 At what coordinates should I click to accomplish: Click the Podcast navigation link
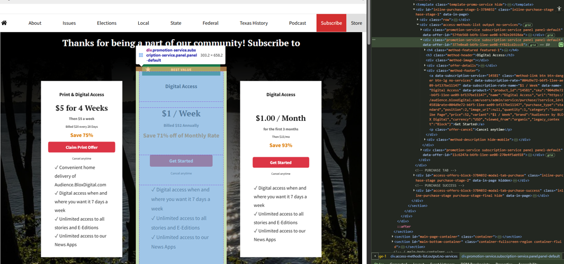tap(297, 23)
